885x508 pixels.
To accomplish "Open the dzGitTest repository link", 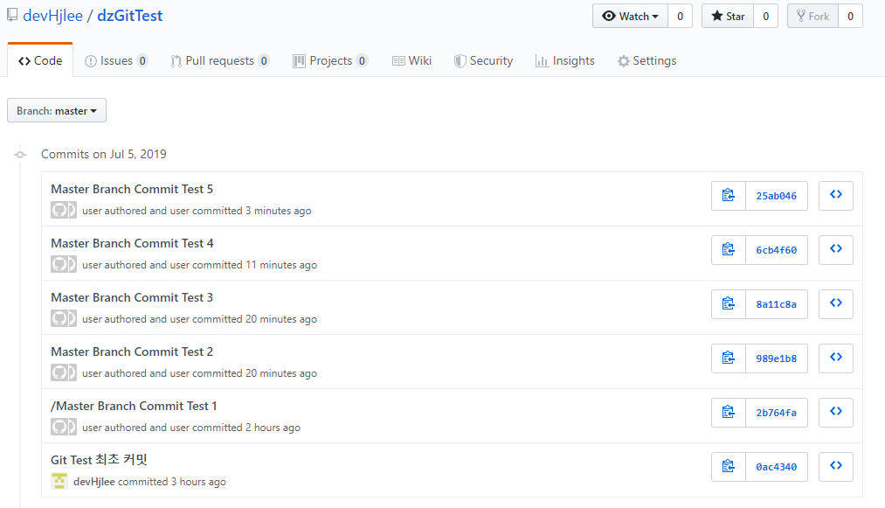I will coord(130,15).
